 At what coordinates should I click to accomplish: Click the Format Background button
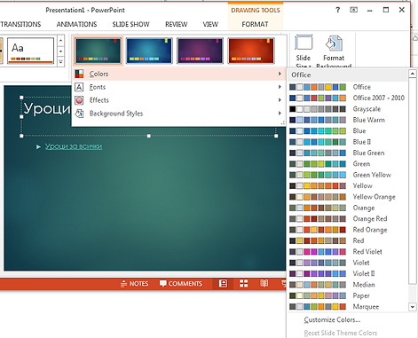(334, 51)
